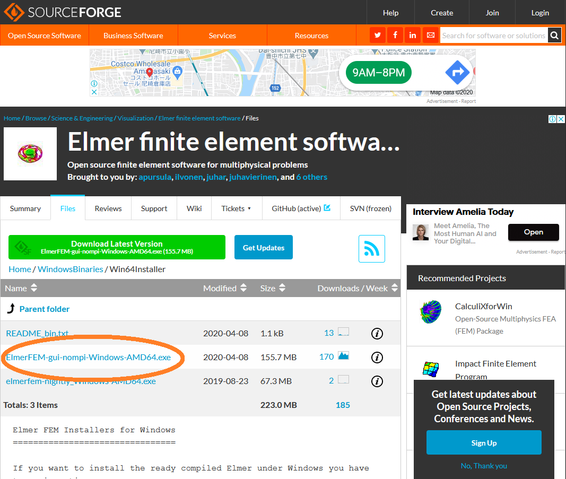This screenshot has width=566, height=479.
Task: Open contributor apursula profile
Action: click(155, 177)
